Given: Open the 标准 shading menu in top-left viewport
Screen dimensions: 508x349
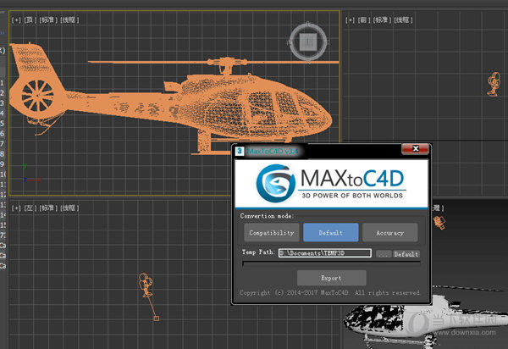Looking at the screenshot, I should tap(48, 19).
